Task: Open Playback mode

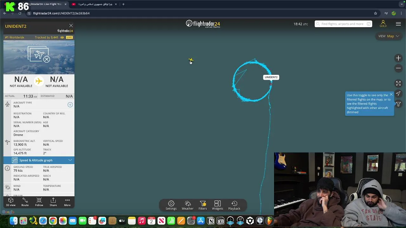Action: pyautogui.click(x=234, y=205)
